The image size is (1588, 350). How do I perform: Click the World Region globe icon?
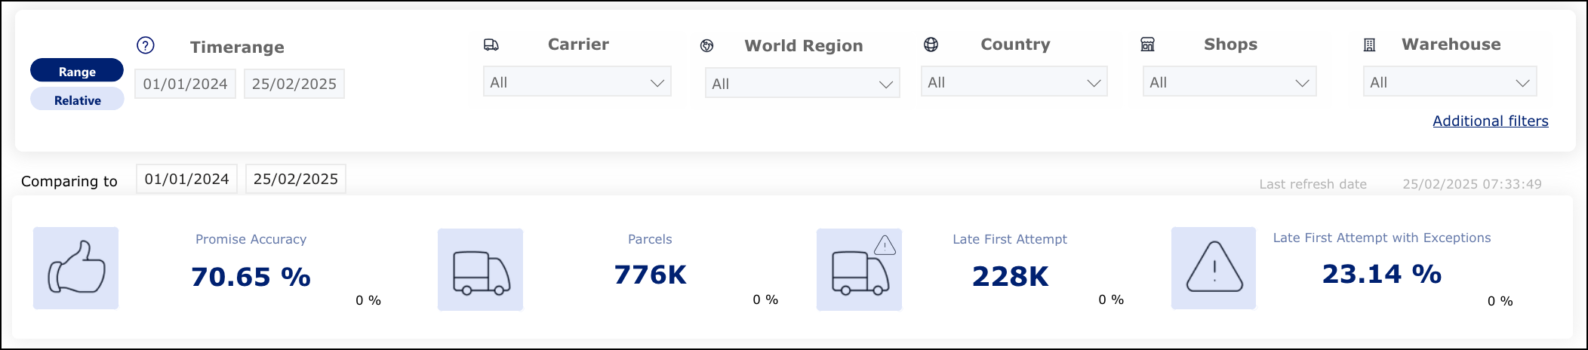click(707, 46)
